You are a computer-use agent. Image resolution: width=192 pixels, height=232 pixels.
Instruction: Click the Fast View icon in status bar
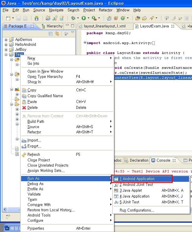(x=8, y=217)
